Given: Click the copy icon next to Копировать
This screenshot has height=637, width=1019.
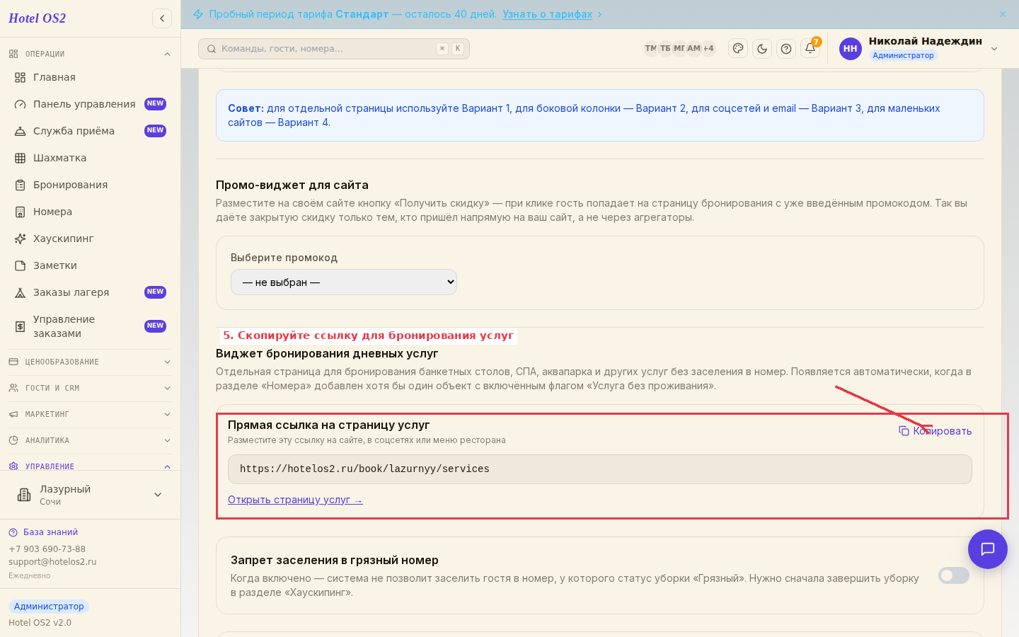Looking at the screenshot, I should point(904,431).
